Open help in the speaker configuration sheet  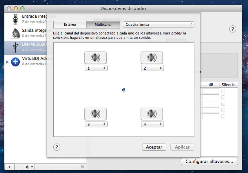[57, 147]
